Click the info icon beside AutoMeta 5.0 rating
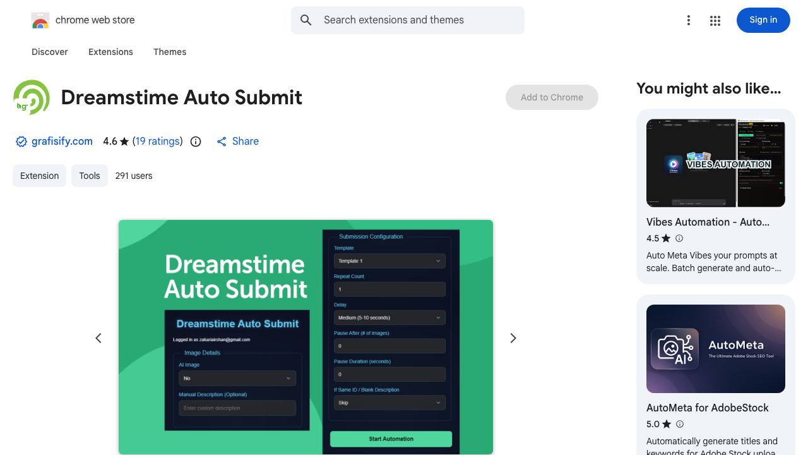Viewport: 808px width, 455px height. click(679, 424)
